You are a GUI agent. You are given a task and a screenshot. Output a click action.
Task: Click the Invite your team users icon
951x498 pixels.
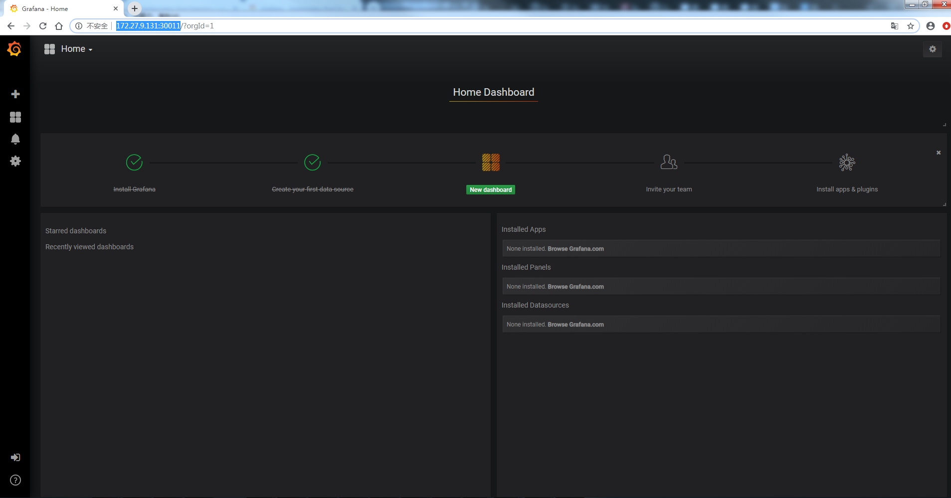[x=669, y=162]
